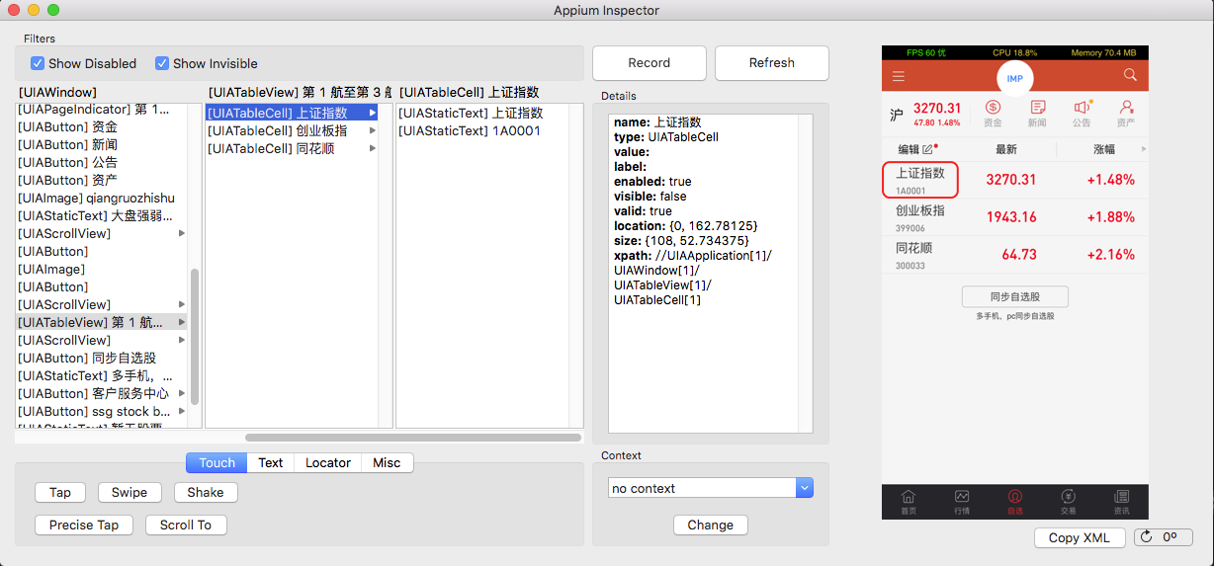
Task: Expand first UIAScrollView below 大盘强弱 text
Action: [x=182, y=233]
